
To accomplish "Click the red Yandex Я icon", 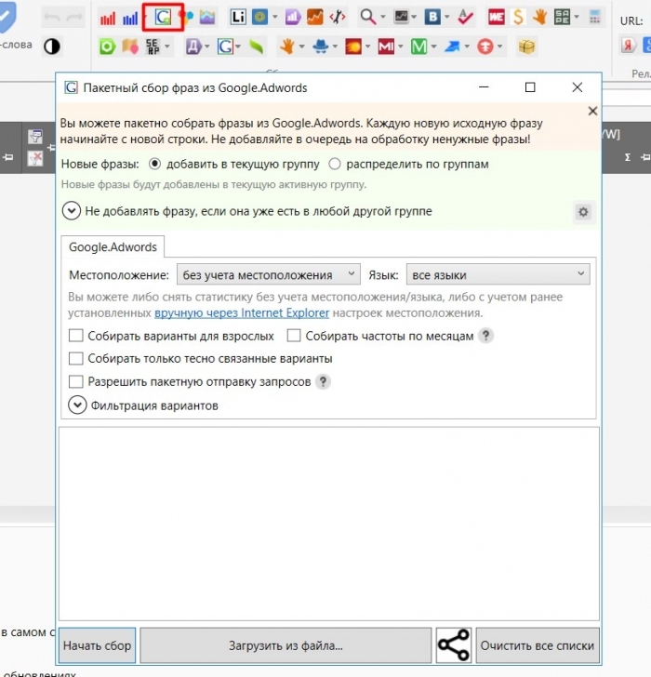I will [x=628, y=45].
